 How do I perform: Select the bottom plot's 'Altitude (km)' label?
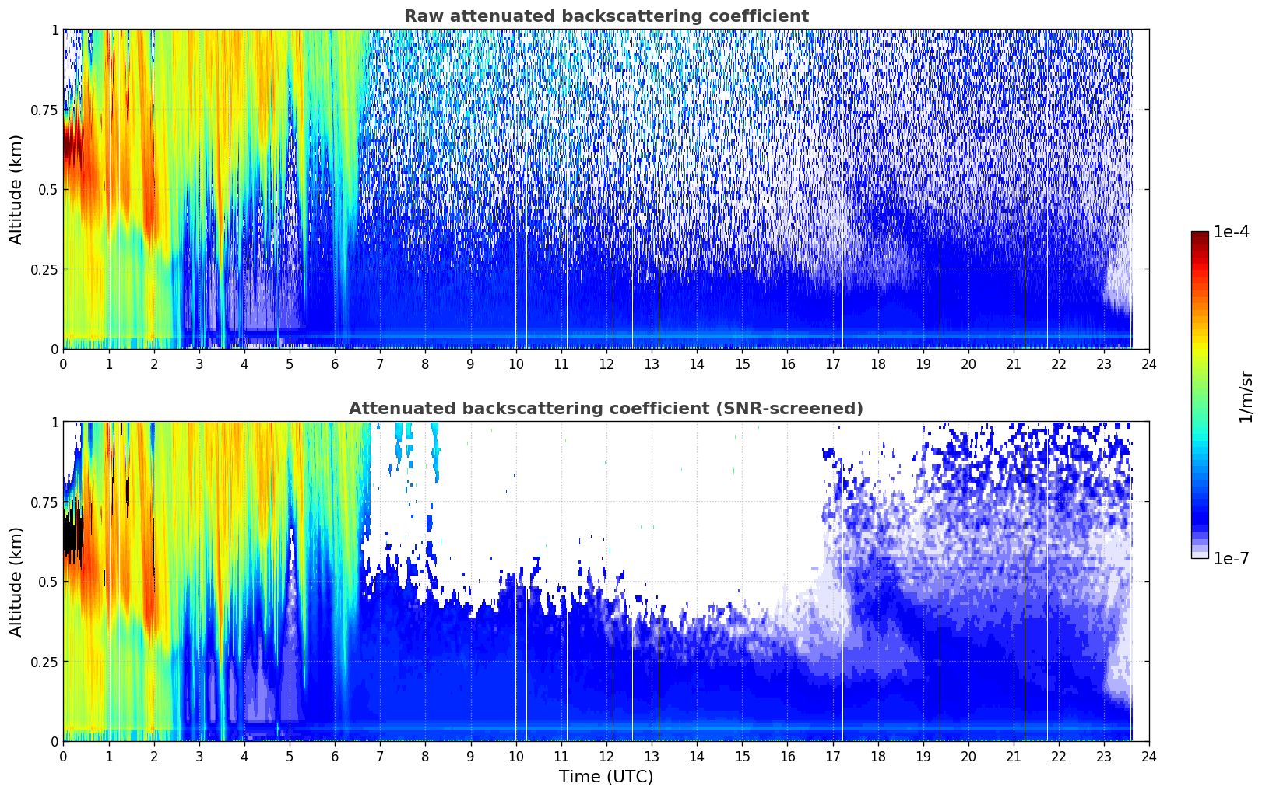(x=16, y=581)
